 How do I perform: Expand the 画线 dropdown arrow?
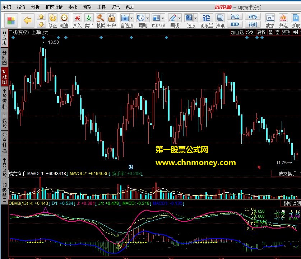click(x=180, y=18)
